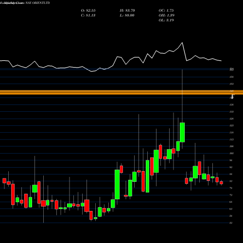
Task: Click the orange horizontal resistance band
Action: (x=121, y=92)
